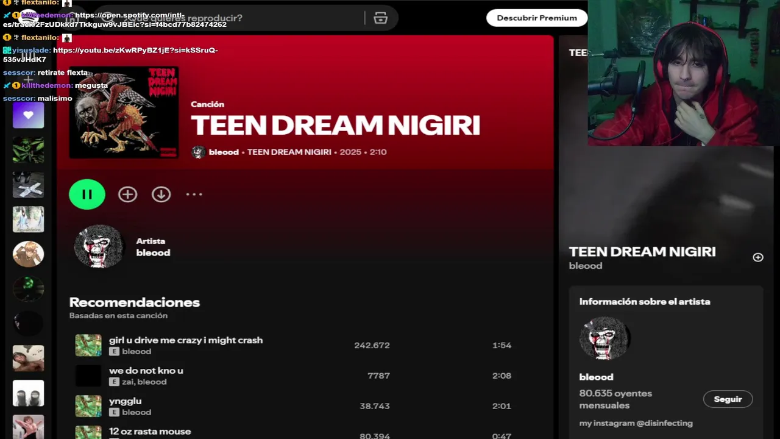
Task: Open the bleood artist avatar in Artista section
Action: point(99,246)
